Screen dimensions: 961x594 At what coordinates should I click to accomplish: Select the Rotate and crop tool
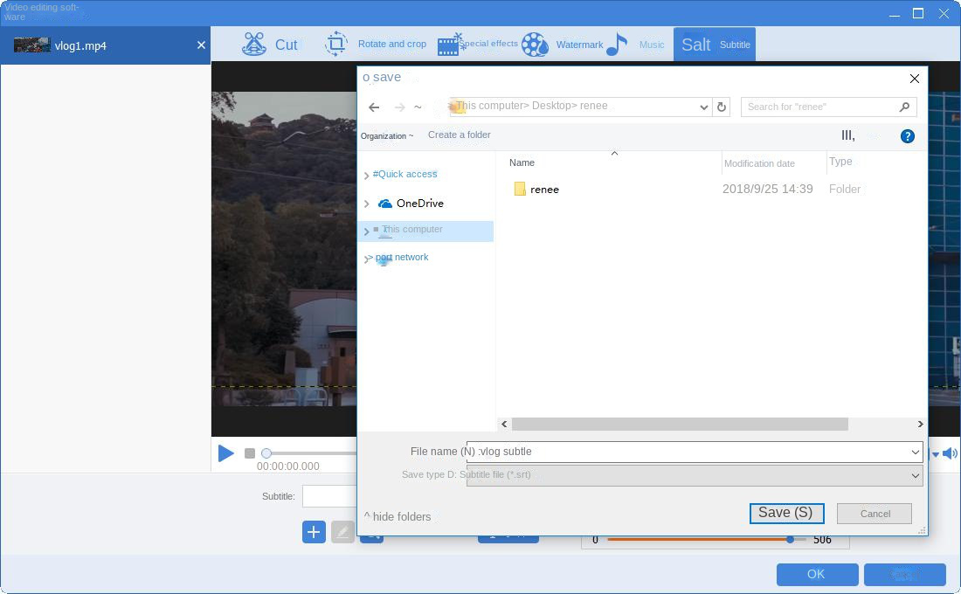[x=376, y=45]
